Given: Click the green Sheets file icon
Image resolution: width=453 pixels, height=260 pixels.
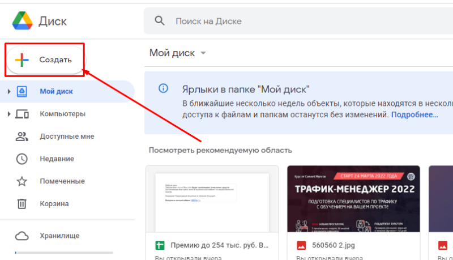Looking at the screenshot, I should point(160,245).
